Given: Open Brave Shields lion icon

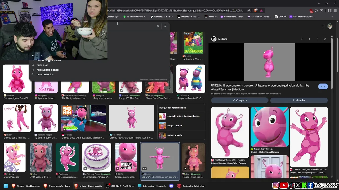Looking at the screenshot, I should click(x=255, y=11).
